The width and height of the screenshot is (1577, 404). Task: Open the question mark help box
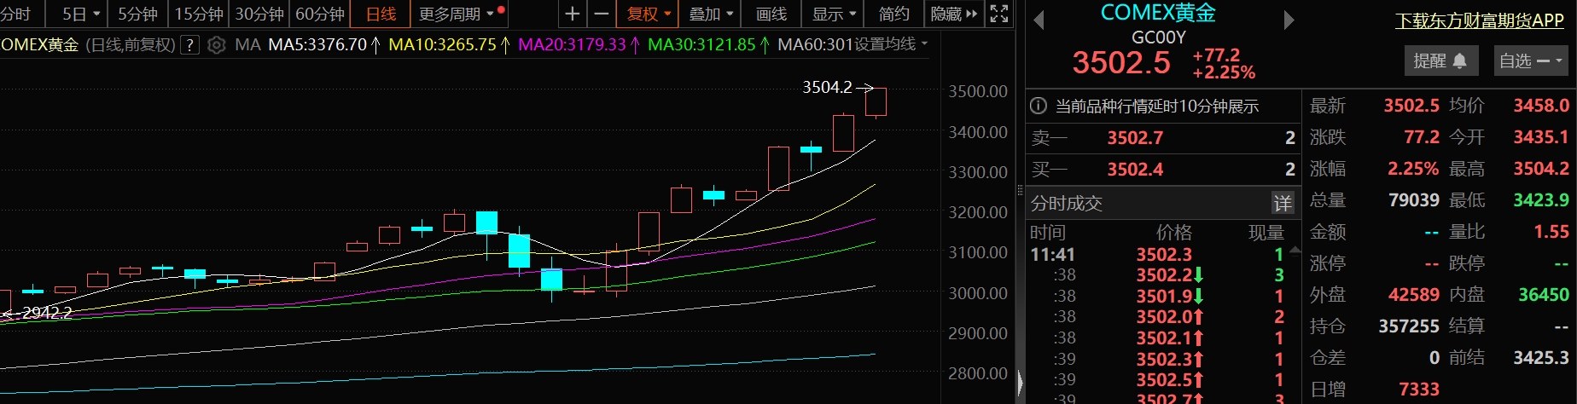190,45
